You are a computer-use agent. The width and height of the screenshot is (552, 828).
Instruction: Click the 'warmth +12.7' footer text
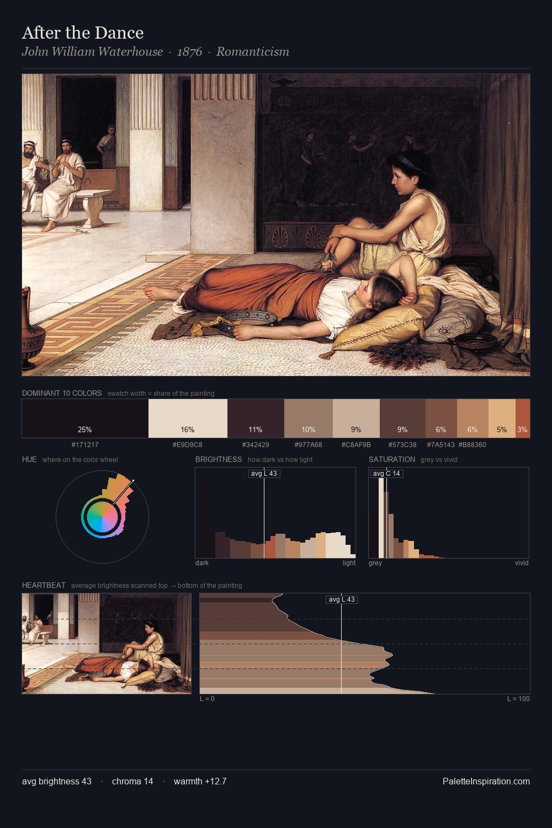(x=200, y=781)
